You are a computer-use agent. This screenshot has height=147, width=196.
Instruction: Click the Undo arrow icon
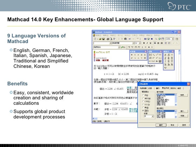pos(130,39)
